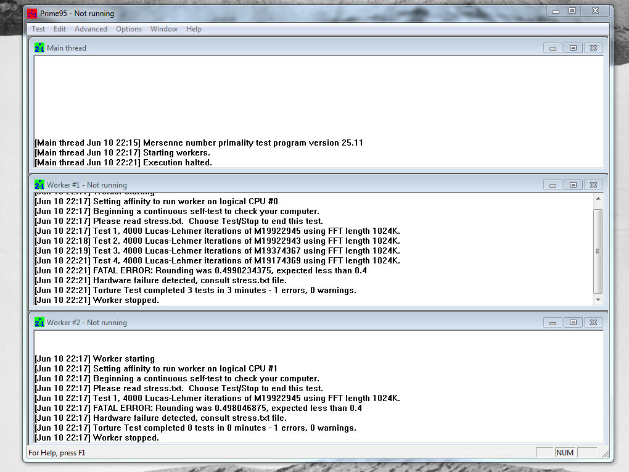The image size is (629, 472).
Task: Click the resize grip in status bar
Action: click(606, 453)
